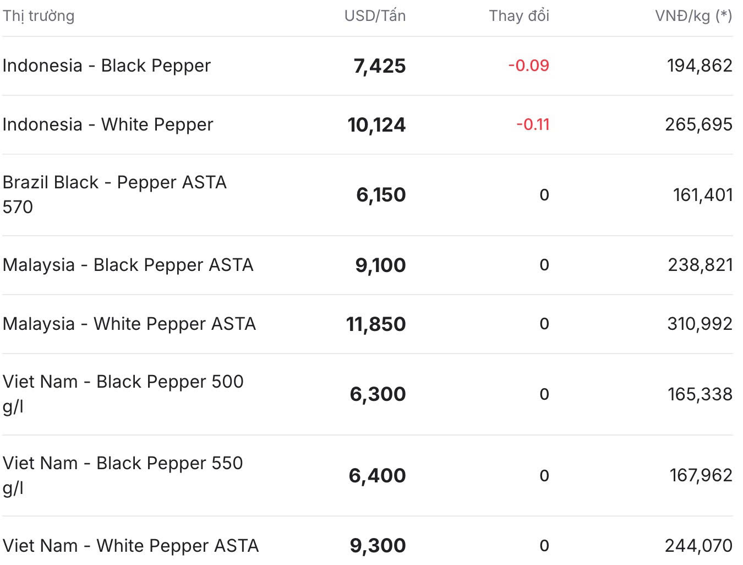Viewport: 743px width, 565px height.
Task: Click the 11,850 price for Malaysia white pepper
Action: tap(376, 324)
